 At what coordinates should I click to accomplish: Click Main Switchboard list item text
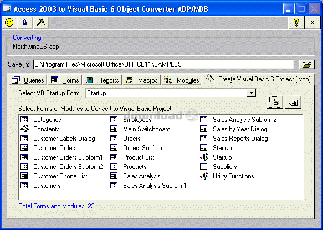[147, 129]
